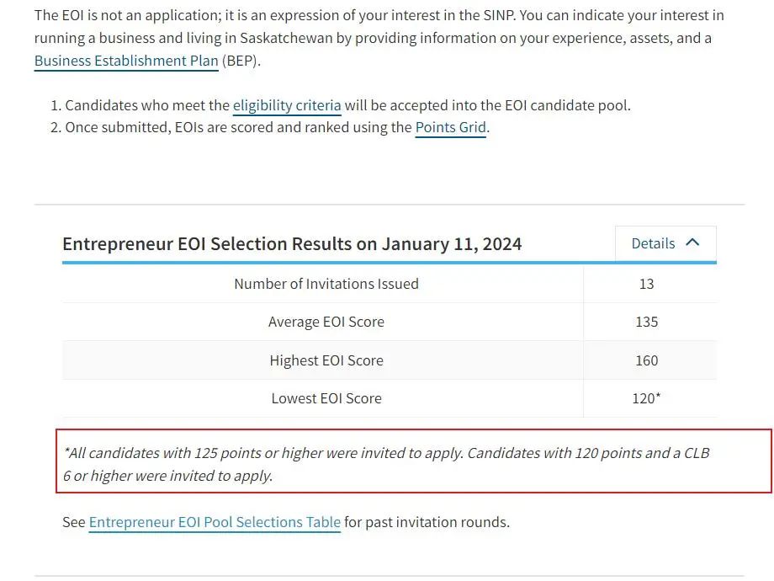Click the invitations value 13
The width and height of the screenshot is (774, 581).
[646, 284]
